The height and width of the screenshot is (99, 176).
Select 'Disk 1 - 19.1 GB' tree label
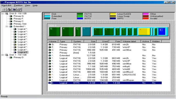coord(18,55)
